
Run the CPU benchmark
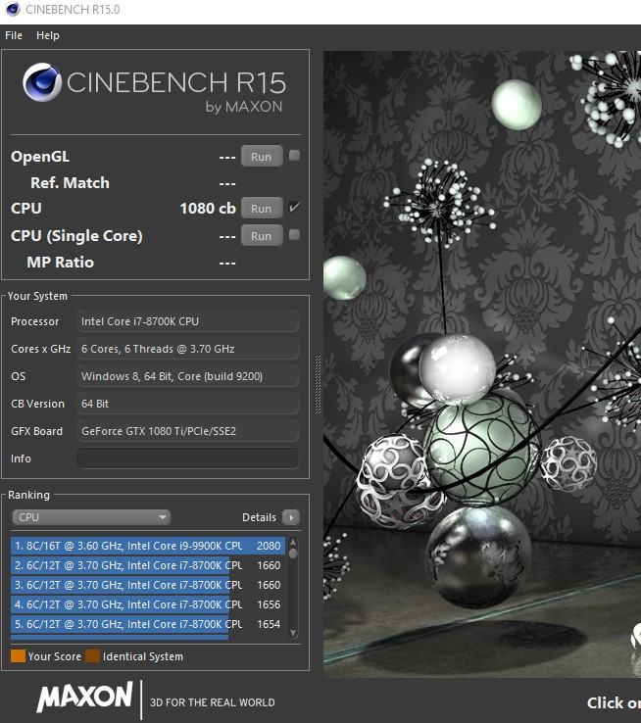click(262, 208)
